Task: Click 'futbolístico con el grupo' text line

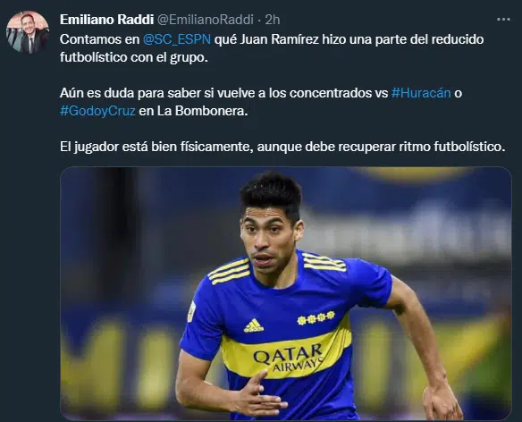Action: (134, 57)
